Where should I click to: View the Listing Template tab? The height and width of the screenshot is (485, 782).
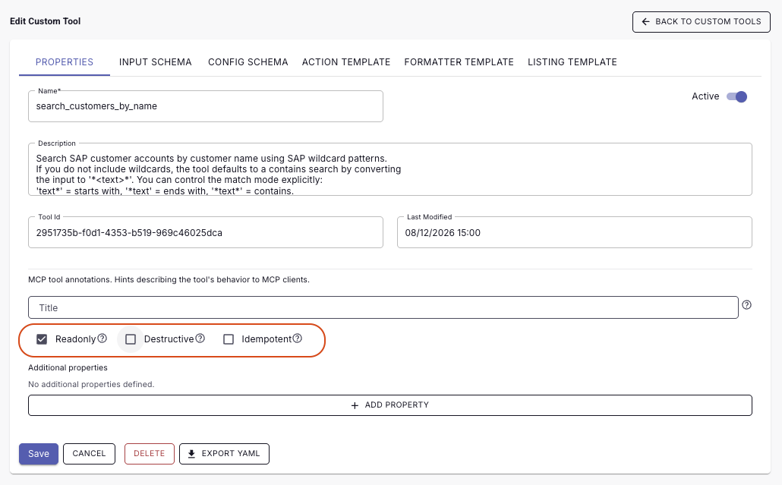pyautogui.click(x=572, y=62)
